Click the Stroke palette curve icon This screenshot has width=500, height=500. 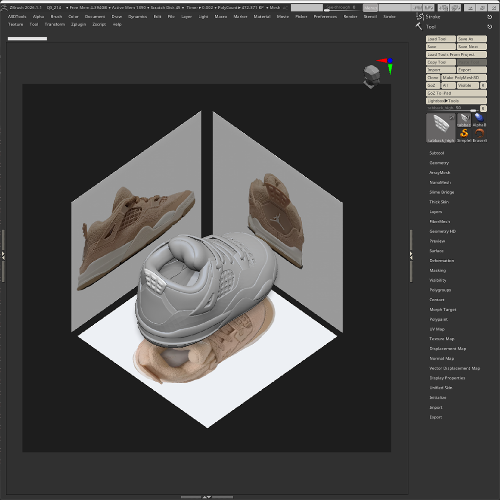420,16
